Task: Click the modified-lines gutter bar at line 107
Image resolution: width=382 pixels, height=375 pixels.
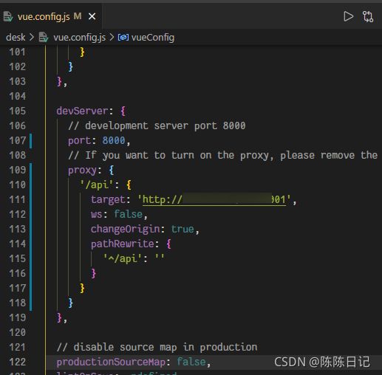Action: (x=31, y=140)
